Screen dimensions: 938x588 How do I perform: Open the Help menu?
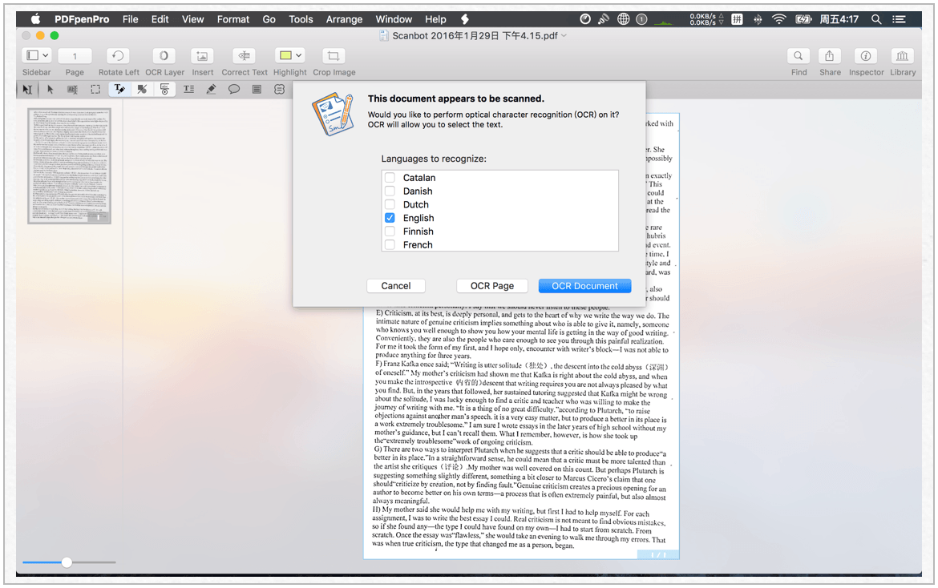[x=435, y=19]
